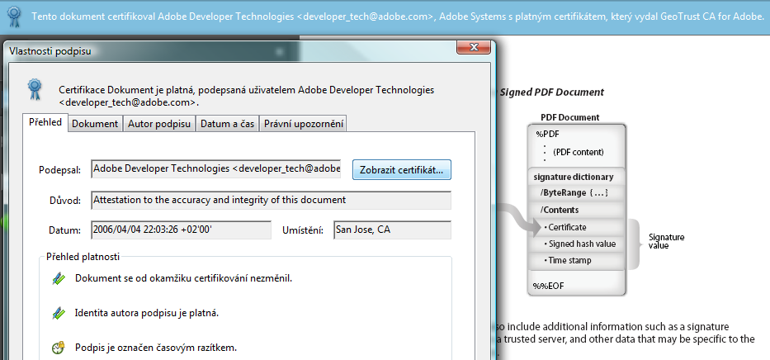Click '%PDF' in the diagram
This screenshot has height=360, width=770.
[x=547, y=134]
